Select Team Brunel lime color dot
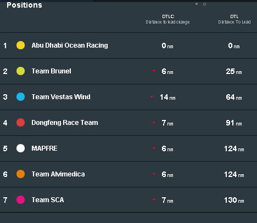Viewport: 257px width, 223px height. click(20, 71)
